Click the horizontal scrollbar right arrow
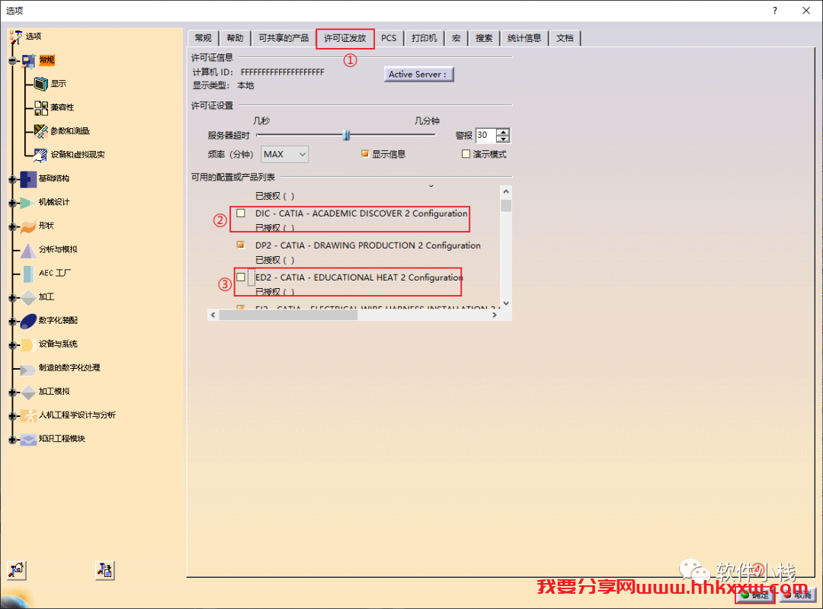Image resolution: width=823 pixels, height=609 pixels. pyautogui.click(x=495, y=315)
